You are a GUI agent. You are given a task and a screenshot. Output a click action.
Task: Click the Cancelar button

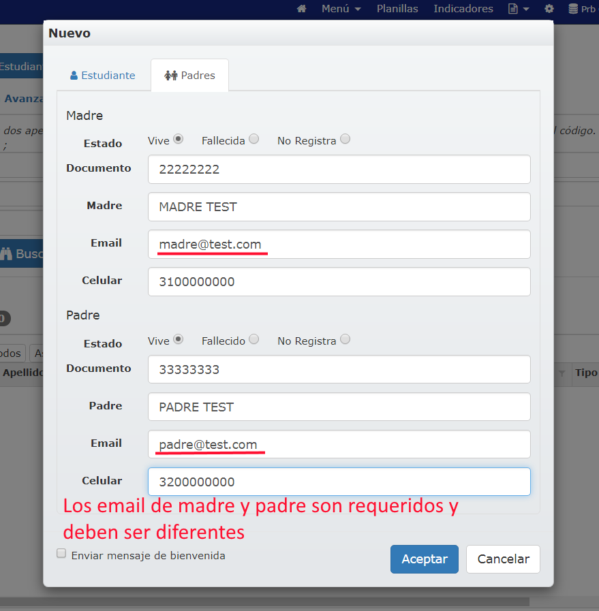click(503, 559)
